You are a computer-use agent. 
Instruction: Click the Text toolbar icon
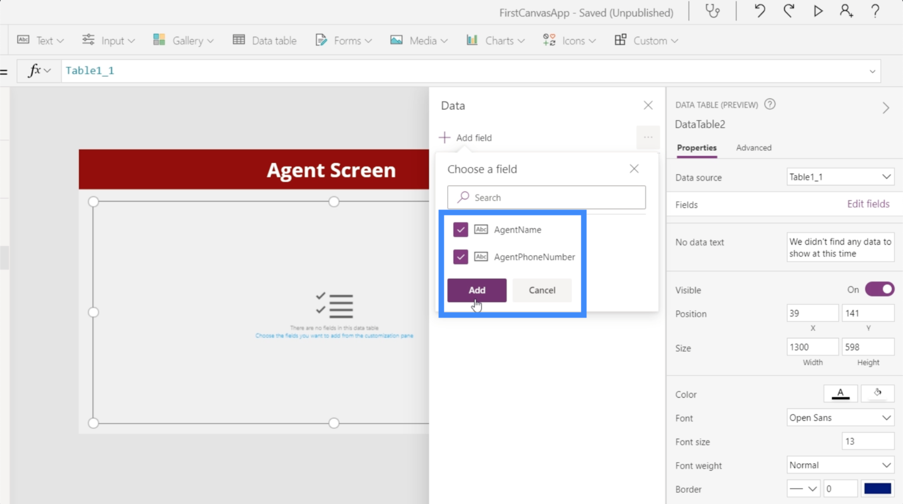click(23, 40)
